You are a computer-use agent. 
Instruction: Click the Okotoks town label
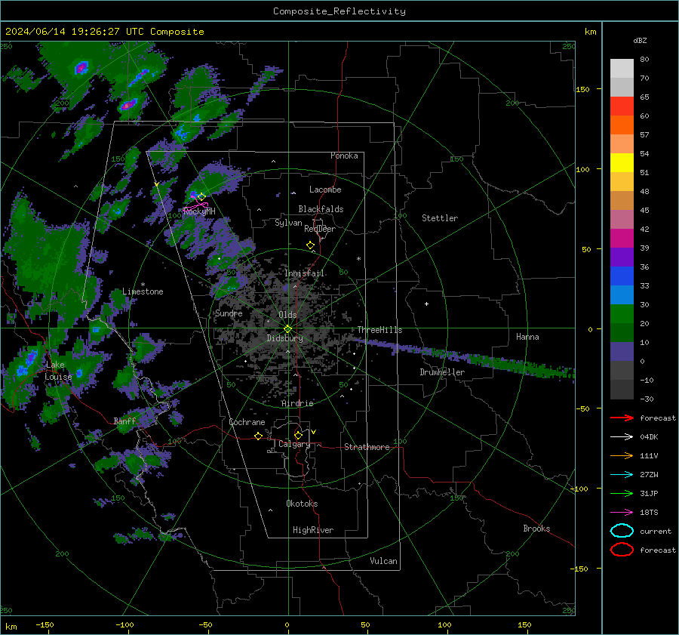pyautogui.click(x=302, y=504)
